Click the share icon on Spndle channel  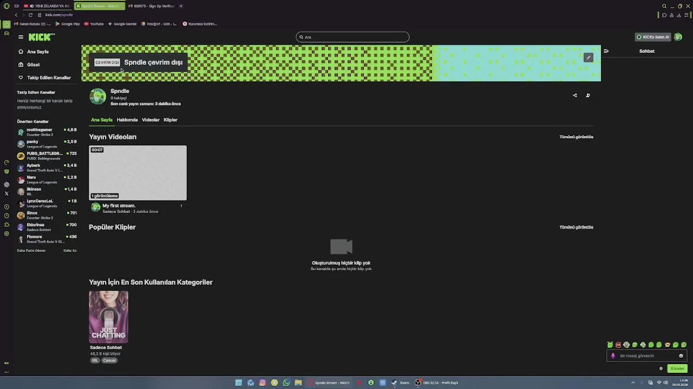(575, 96)
